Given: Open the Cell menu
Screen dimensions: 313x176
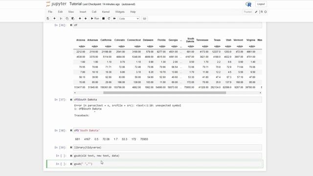Looking at the screenshot, I should 94,12.
